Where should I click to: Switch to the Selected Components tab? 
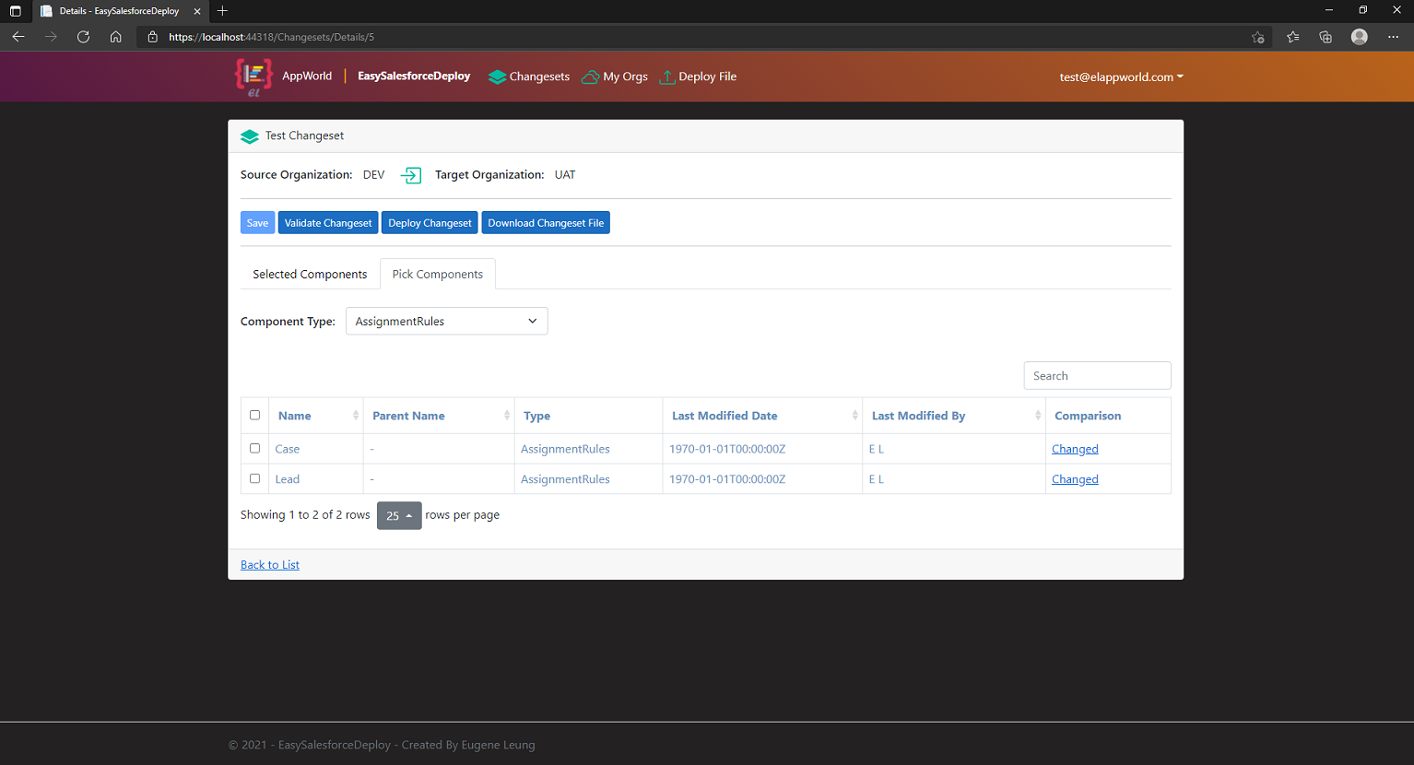[x=310, y=275]
